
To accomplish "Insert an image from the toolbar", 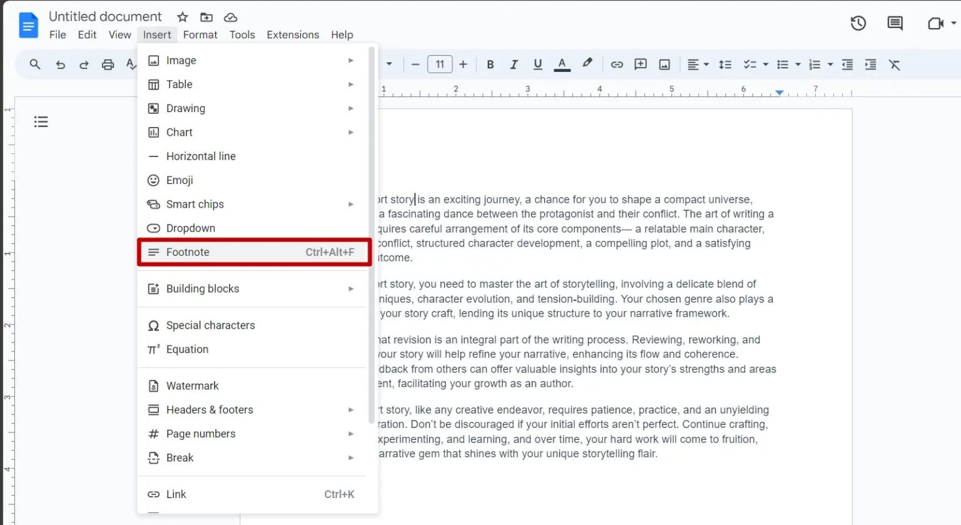I will [664, 64].
